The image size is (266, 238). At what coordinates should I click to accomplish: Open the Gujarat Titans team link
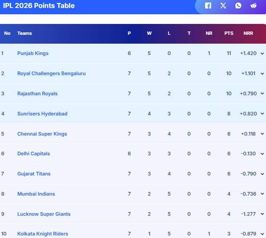click(x=33, y=174)
